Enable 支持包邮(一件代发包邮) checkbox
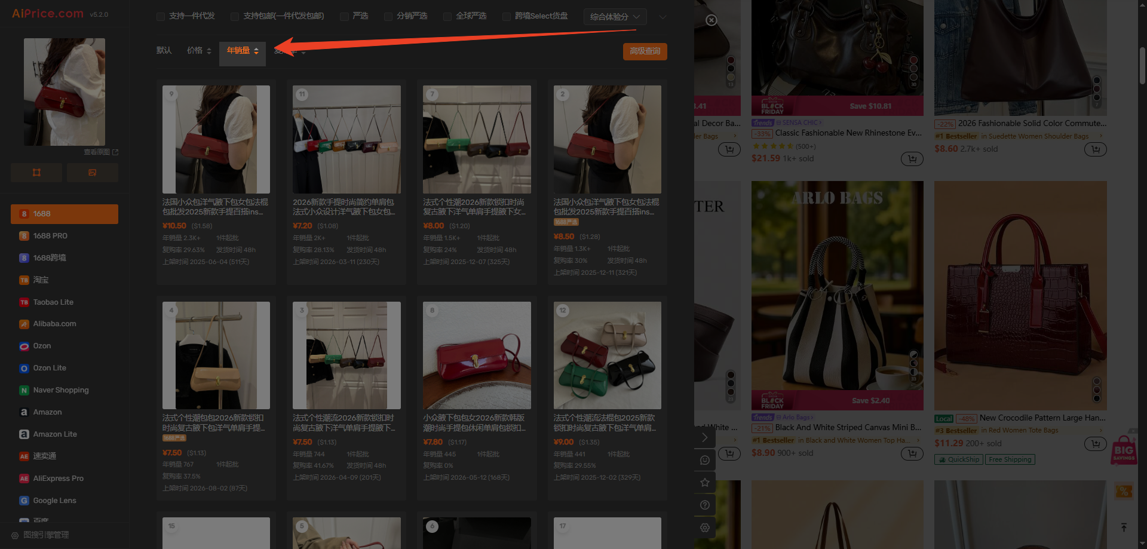This screenshot has width=1147, height=549. (235, 17)
